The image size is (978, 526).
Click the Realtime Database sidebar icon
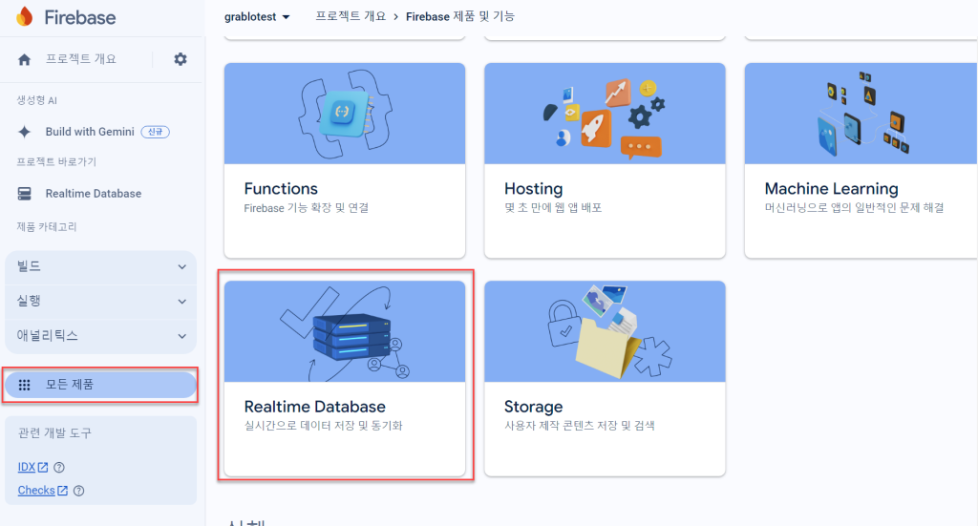click(24, 194)
